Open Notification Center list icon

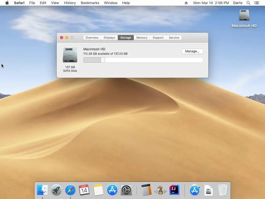[x=256, y=3]
